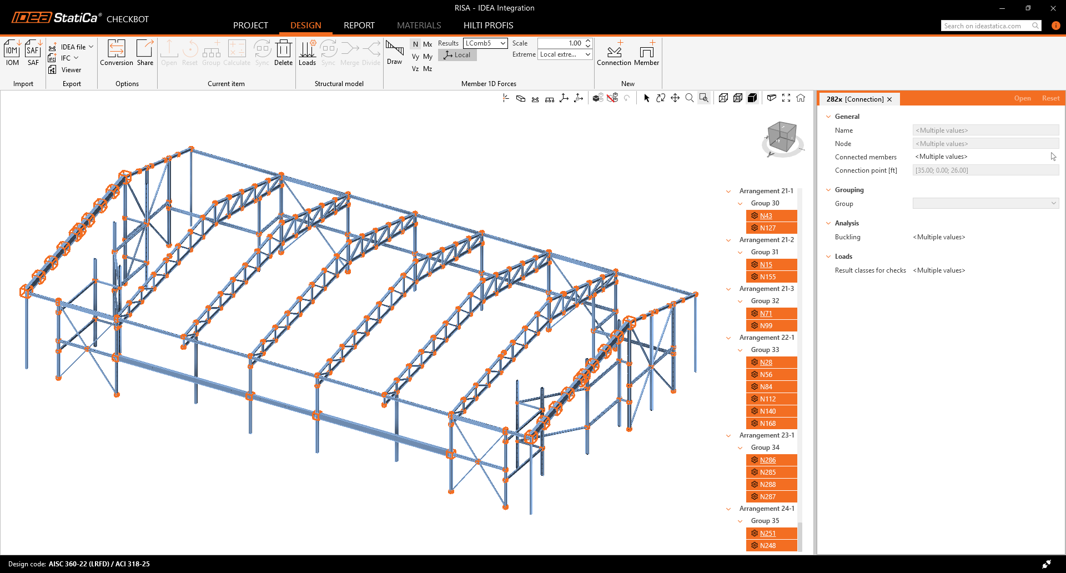This screenshot has height=573, width=1066.
Task: Open the HILTI PROFIS tab
Action: click(488, 26)
